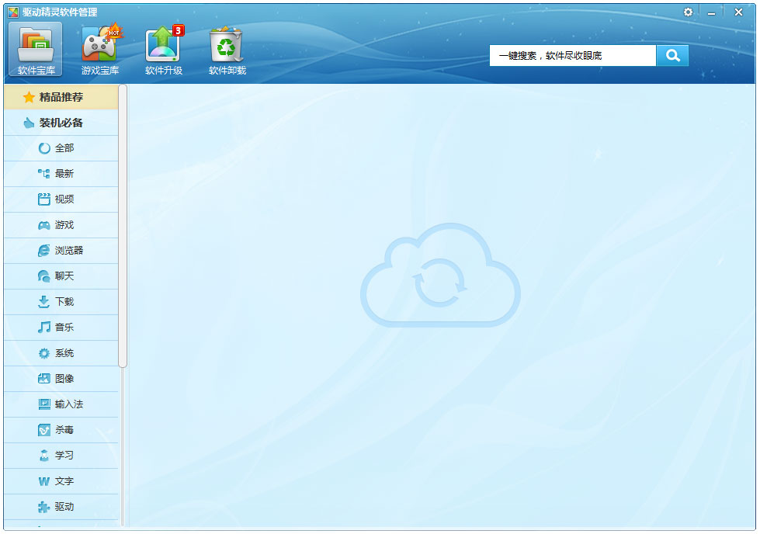Click the 图像 picture icon
This screenshot has height=534, width=760.
(x=44, y=379)
